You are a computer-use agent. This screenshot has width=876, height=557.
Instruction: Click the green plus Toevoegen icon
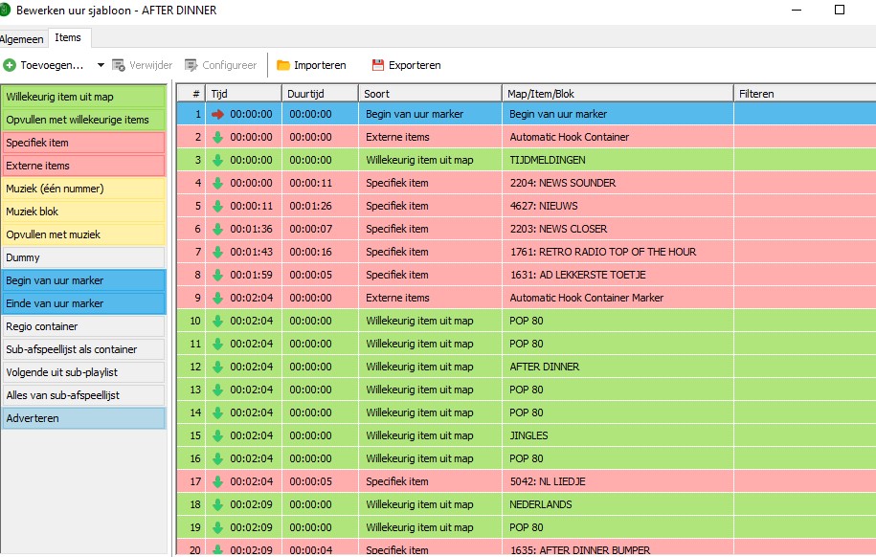(x=10, y=65)
